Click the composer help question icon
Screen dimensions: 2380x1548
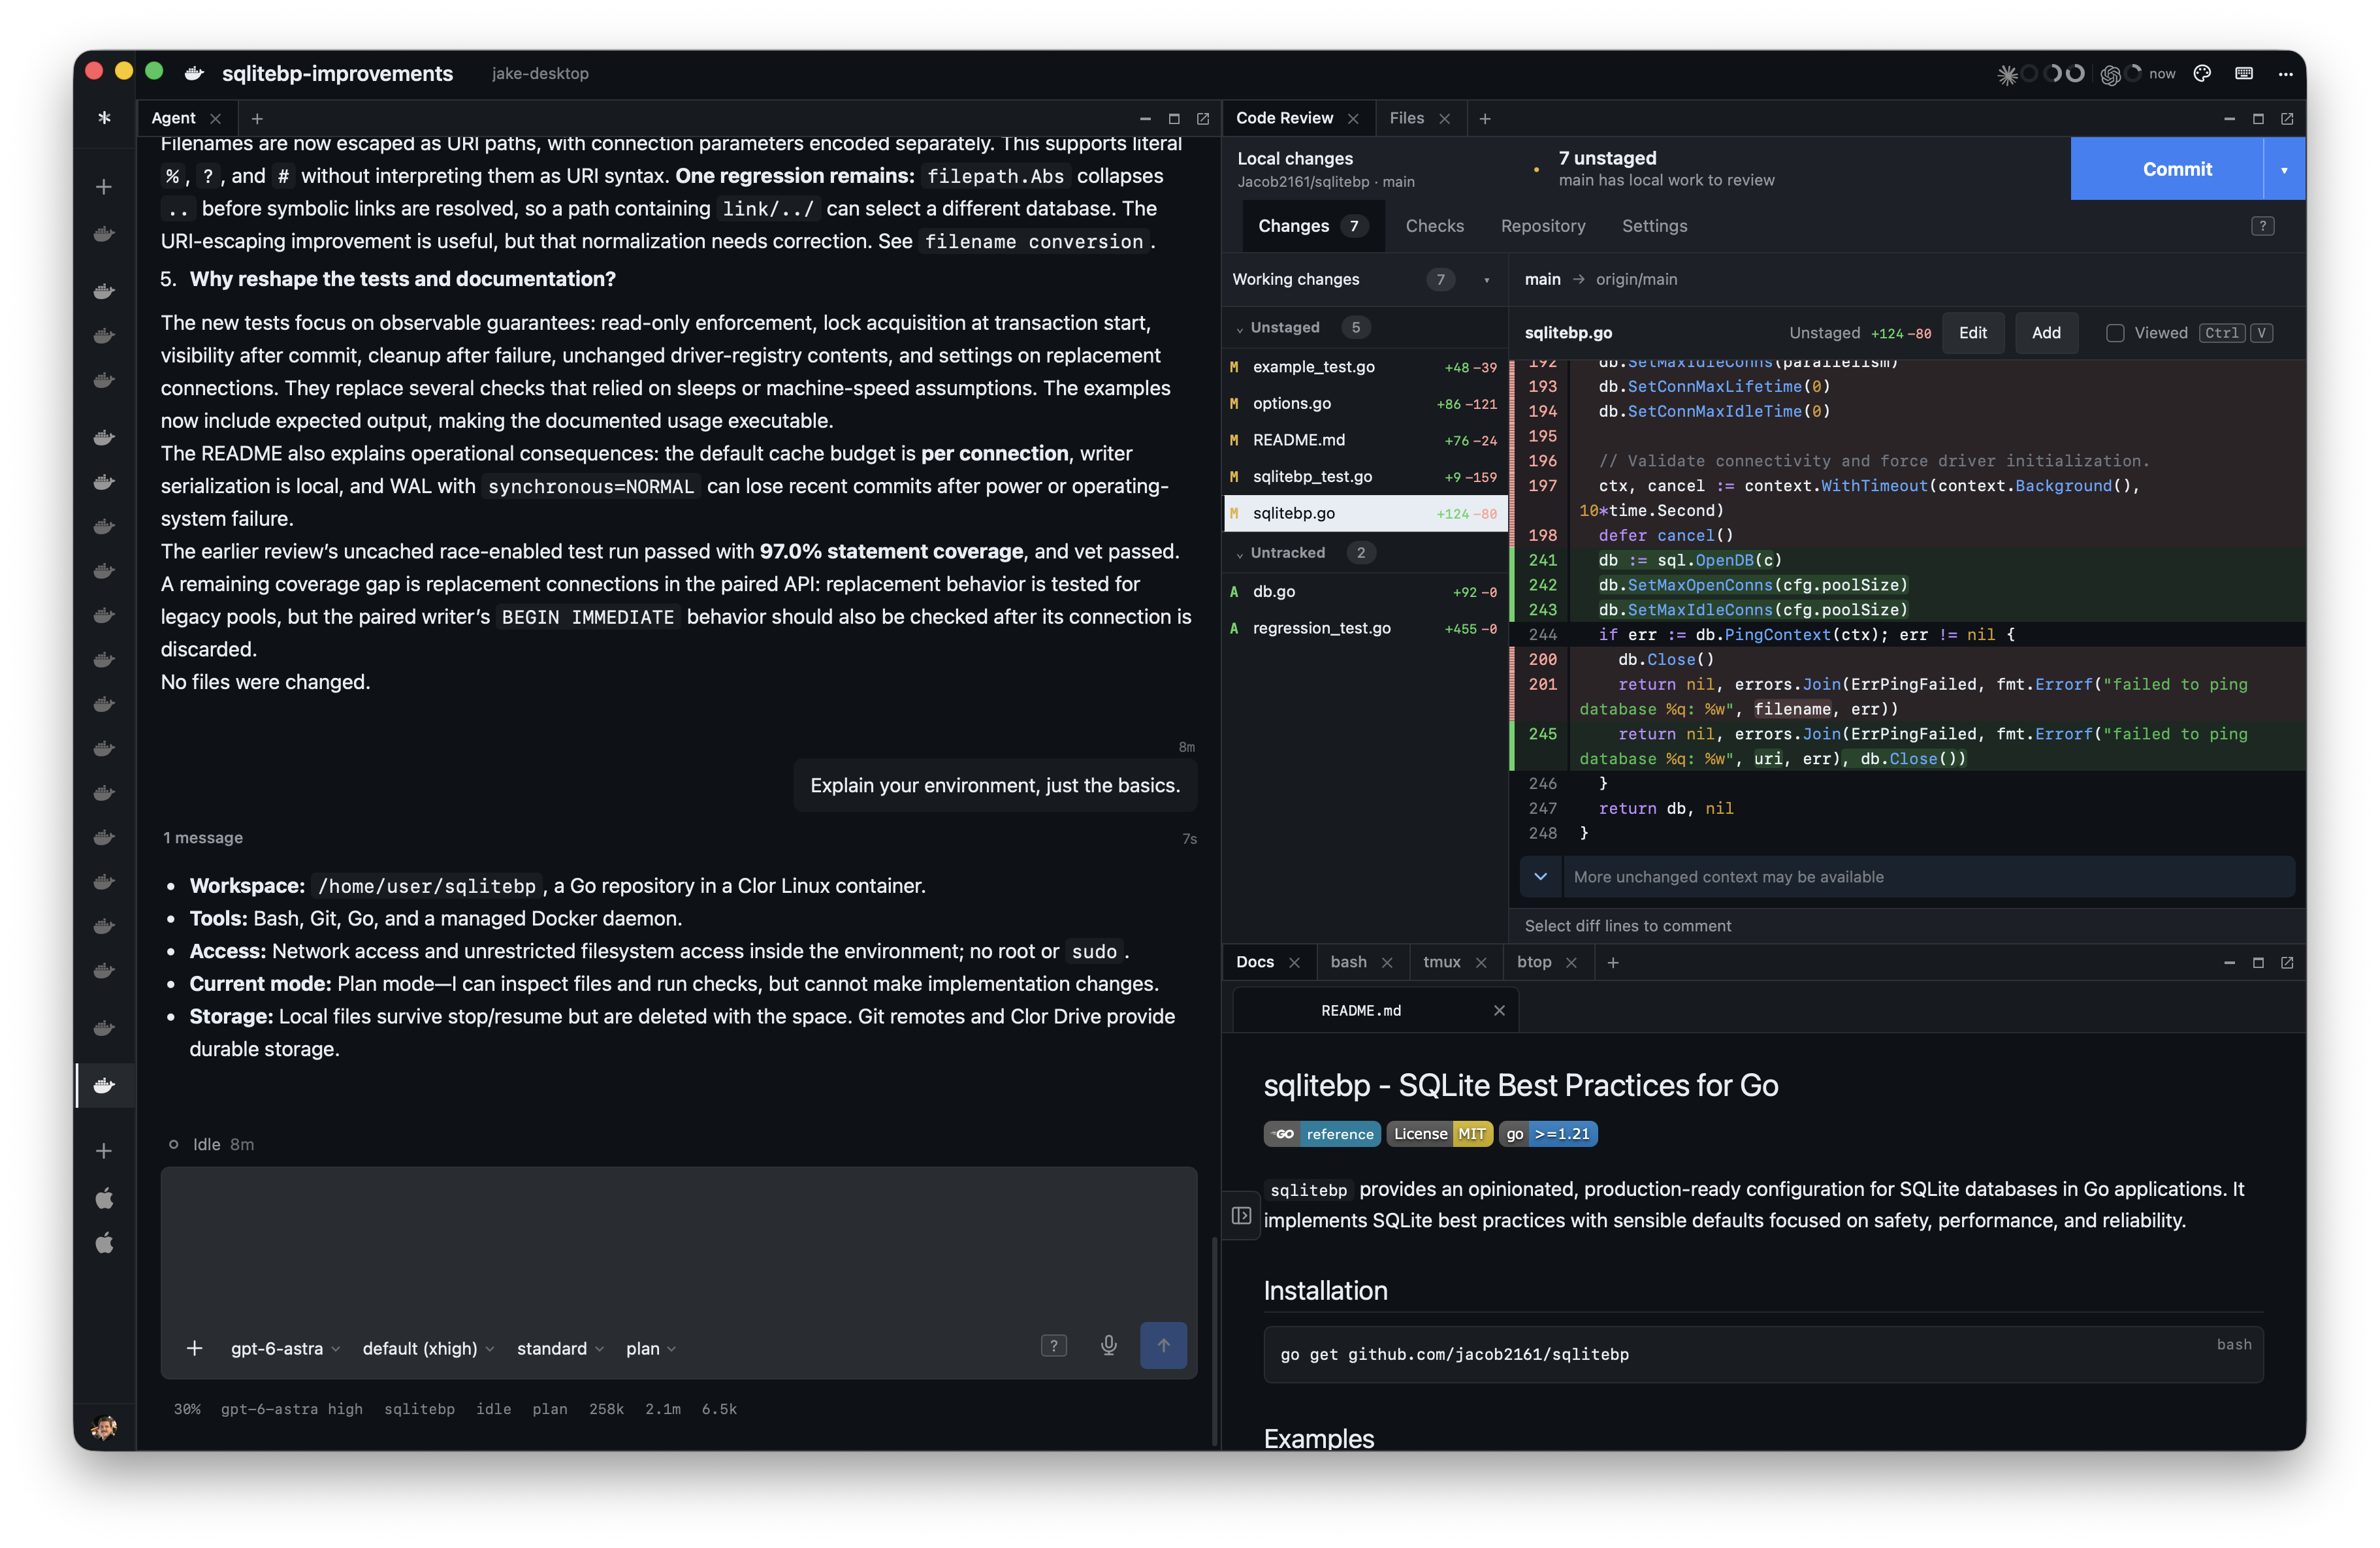point(1054,1346)
